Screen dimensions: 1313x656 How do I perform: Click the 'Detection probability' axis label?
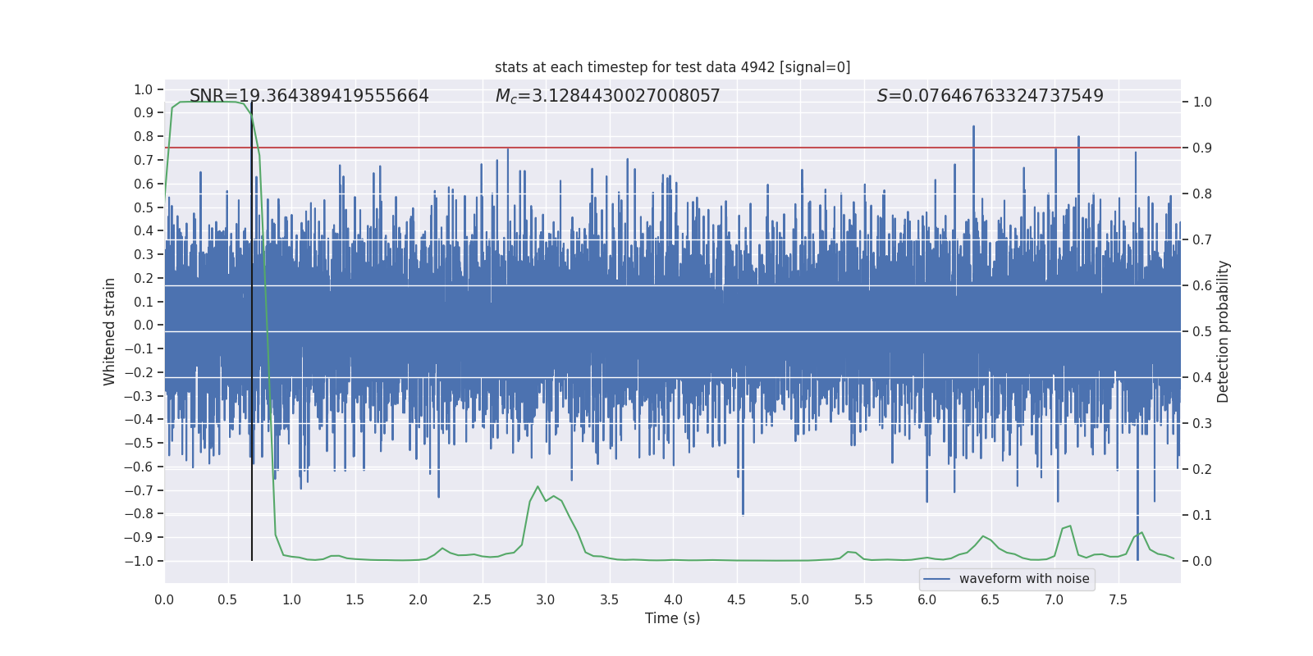click(1223, 331)
